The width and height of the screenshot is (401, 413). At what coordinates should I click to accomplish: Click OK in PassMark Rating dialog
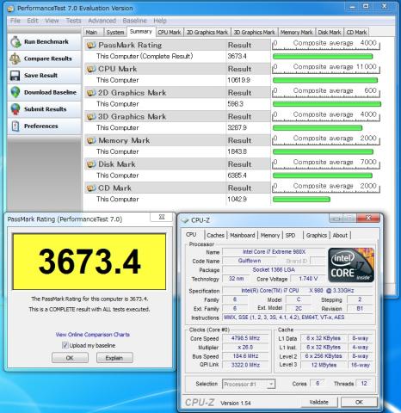point(70,358)
